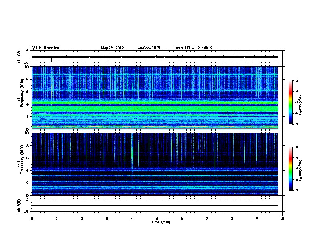Click the ch.1 colorbar log(PSD) label
The height and width of the screenshot is (245, 318).
pos(301,104)
